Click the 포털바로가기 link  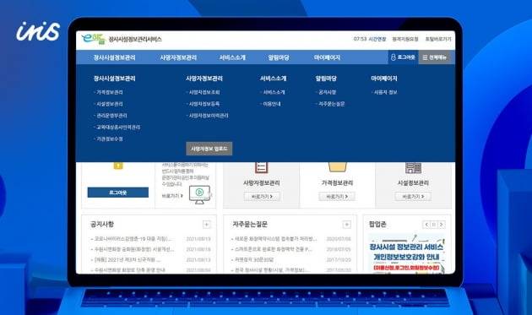(x=438, y=39)
